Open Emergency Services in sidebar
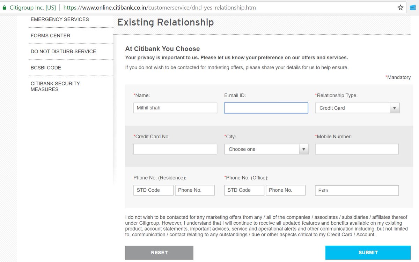The image size is (419, 262). (60, 20)
